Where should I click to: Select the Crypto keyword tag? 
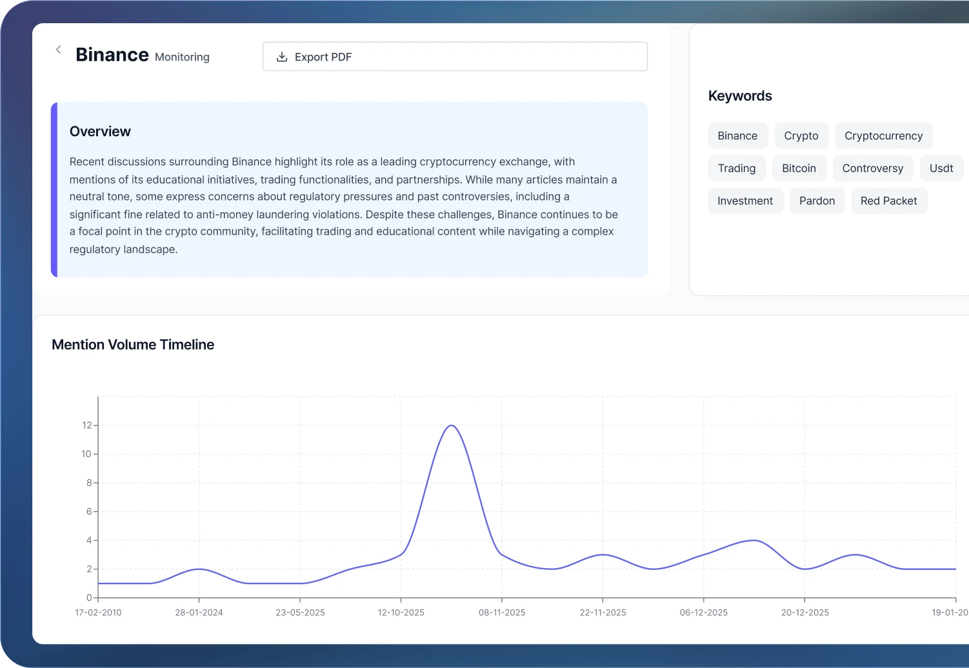point(801,136)
